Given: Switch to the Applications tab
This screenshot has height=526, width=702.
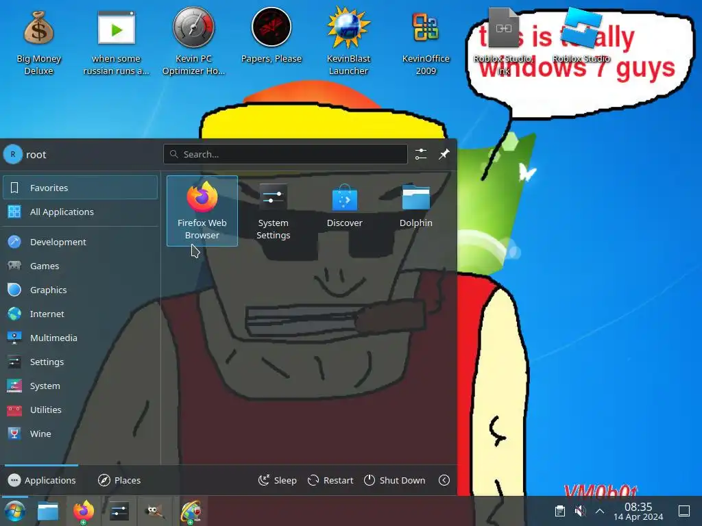Looking at the screenshot, I should click(42, 480).
